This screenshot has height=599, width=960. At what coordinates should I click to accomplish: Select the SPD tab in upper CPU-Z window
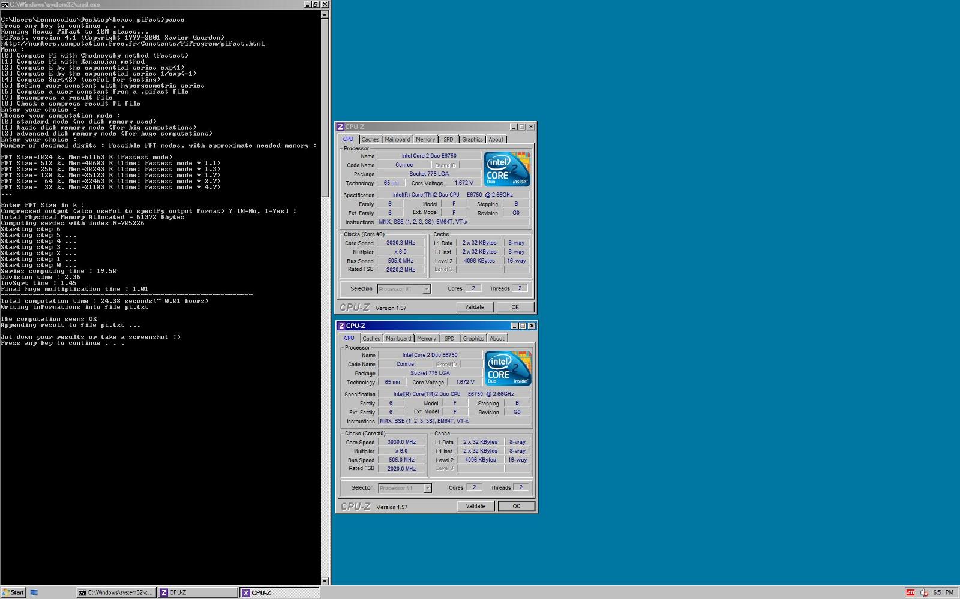pyautogui.click(x=448, y=139)
